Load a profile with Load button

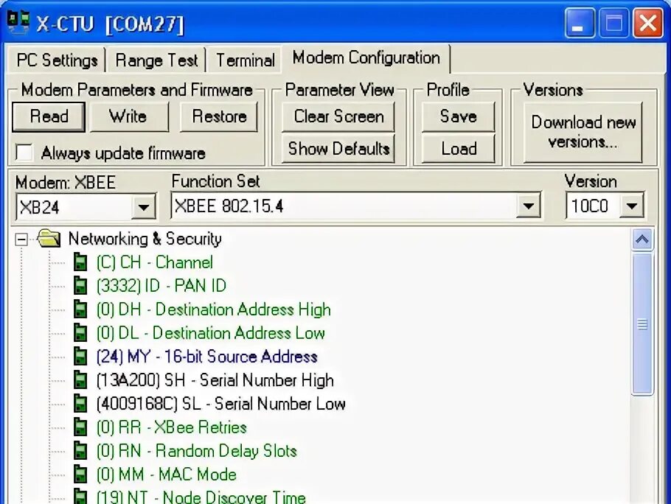pyautogui.click(x=459, y=149)
